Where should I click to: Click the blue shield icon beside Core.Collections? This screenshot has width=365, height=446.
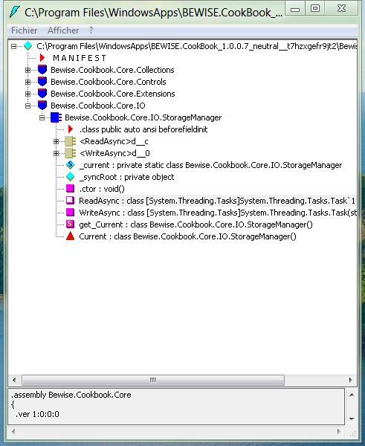tap(42, 70)
